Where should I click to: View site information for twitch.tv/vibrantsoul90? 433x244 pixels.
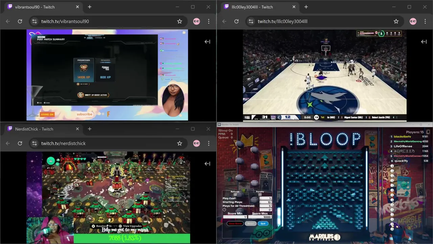point(34,21)
